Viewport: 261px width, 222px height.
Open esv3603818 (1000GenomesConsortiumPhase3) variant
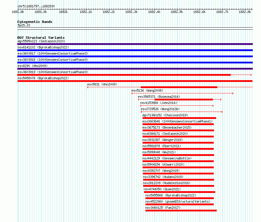pyautogui.click(x=53, y=60)
